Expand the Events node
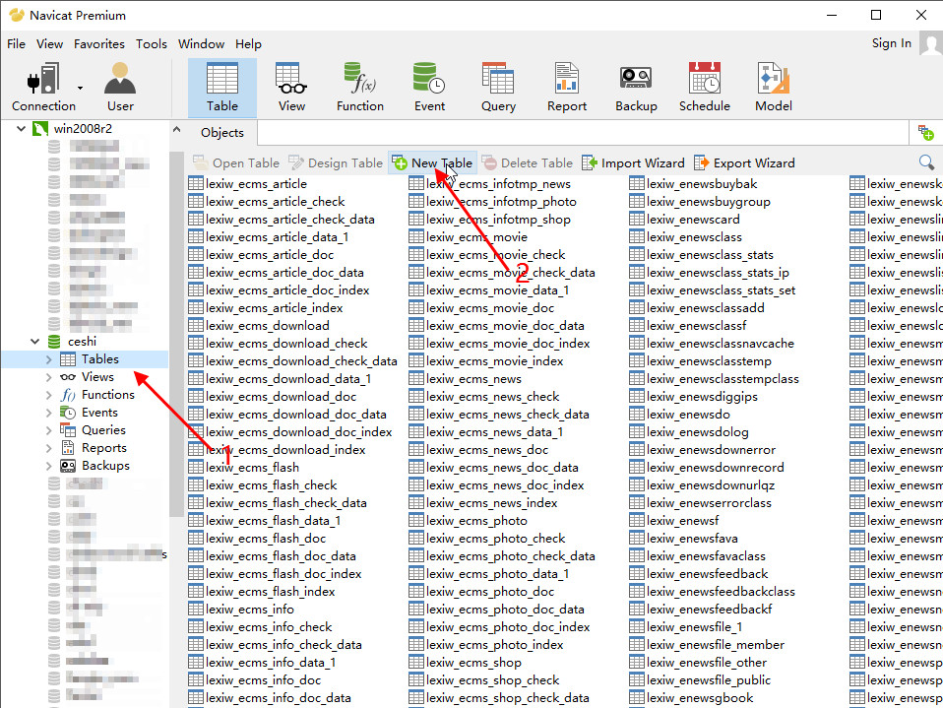Viewport: 943px width, 708px height. pos(48,413)
